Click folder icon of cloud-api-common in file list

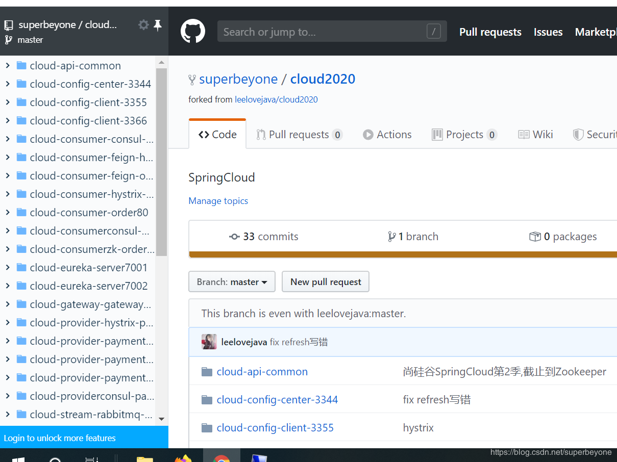(x=207, y=372)
